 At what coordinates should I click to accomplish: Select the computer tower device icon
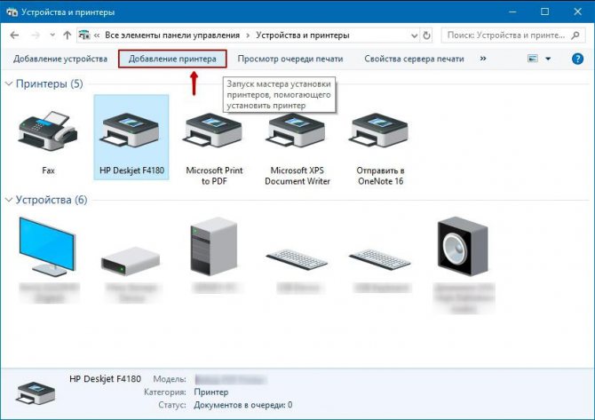(x=214, y=247)
